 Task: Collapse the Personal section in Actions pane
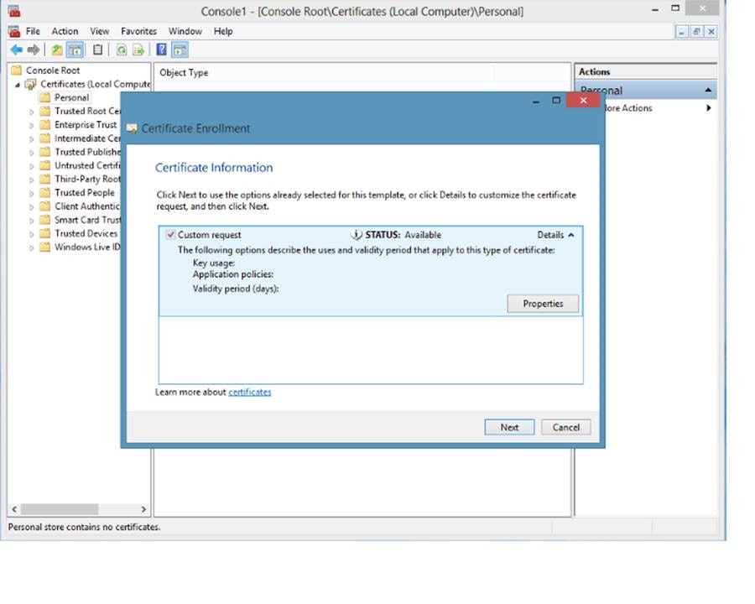(x=708, y=90)
